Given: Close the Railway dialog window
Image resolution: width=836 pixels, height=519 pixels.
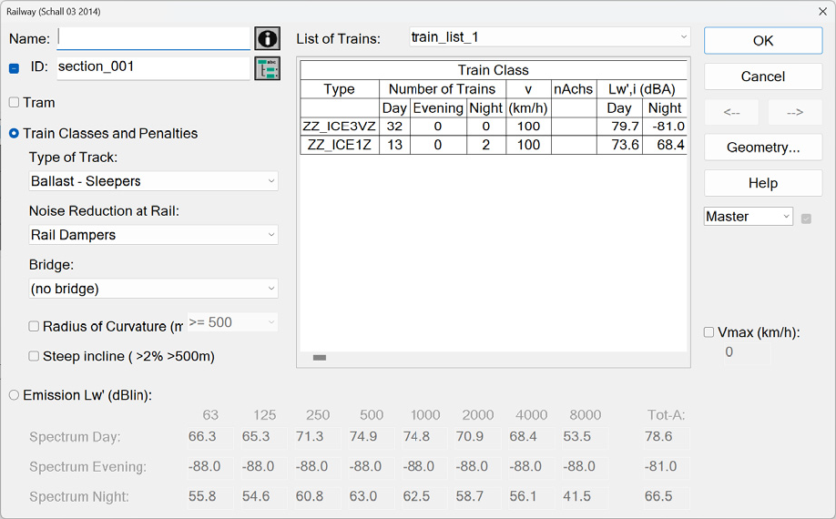Looking at the screenshot, I should [x=822, y=11].
